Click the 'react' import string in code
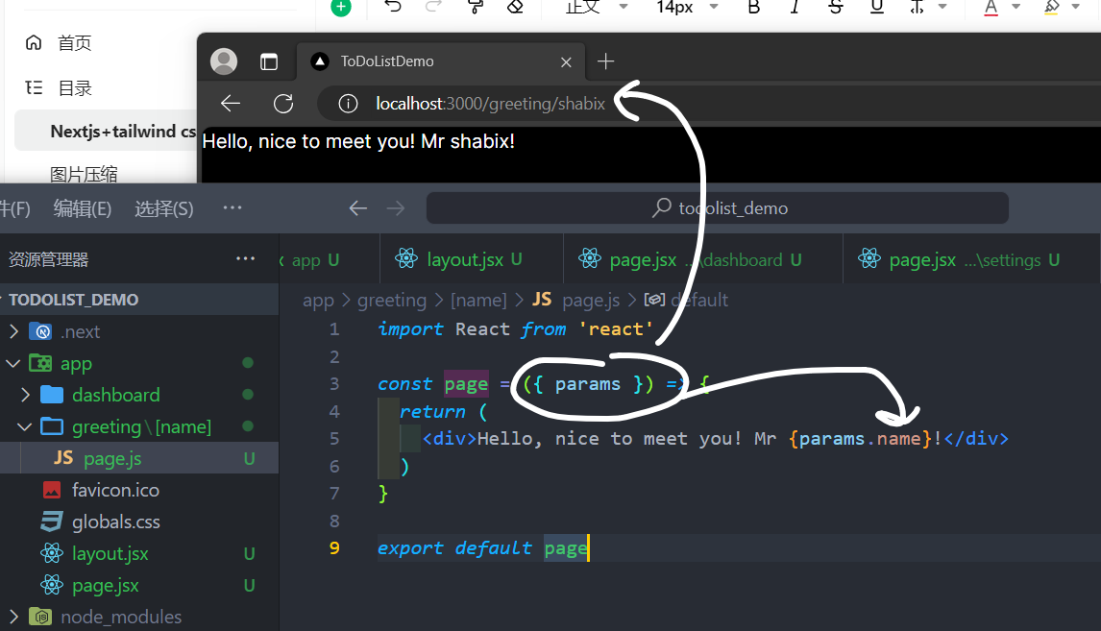Image resolution: width=1101 pixels, height=631 pixels. click(x=616, y=329)
